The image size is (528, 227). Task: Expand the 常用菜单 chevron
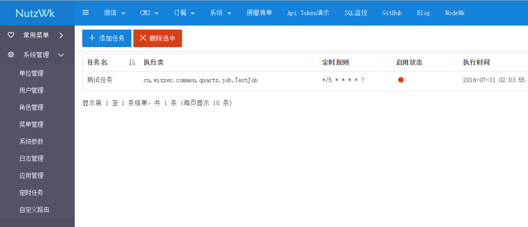click(x=61, y=35)
